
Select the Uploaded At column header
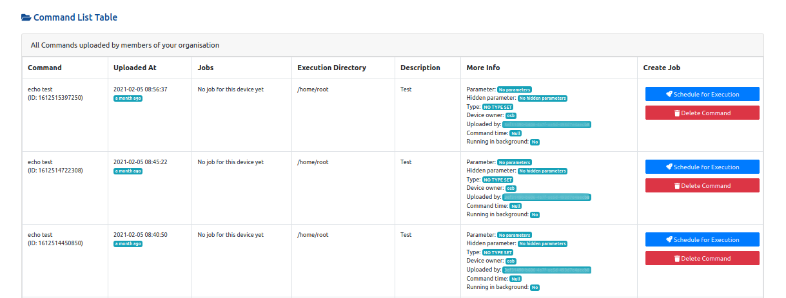tap(135, 68)
